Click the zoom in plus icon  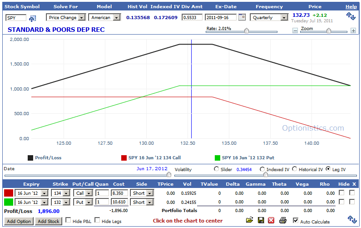click(353, 30)
